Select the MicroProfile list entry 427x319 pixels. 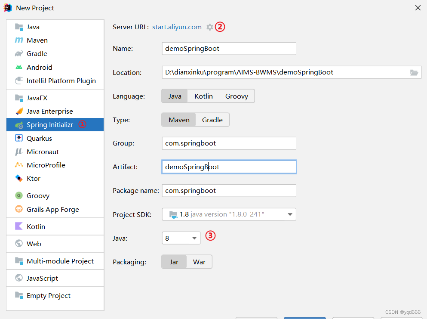(55, 165)
